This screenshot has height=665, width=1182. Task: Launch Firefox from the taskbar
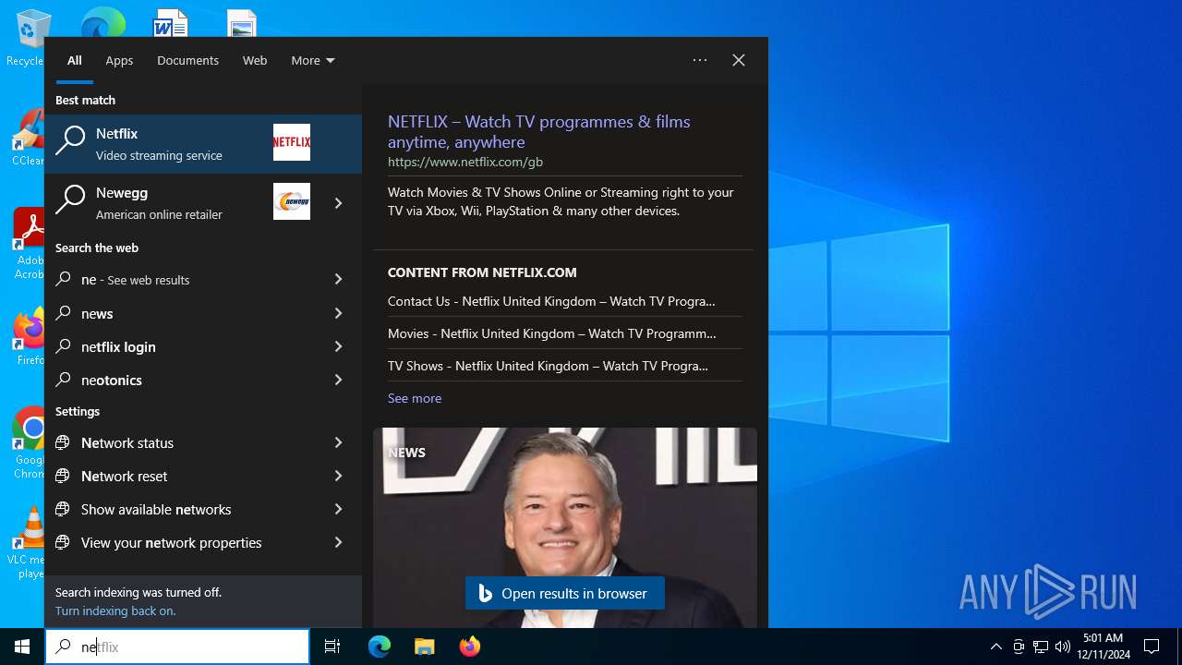coord(469,647)
